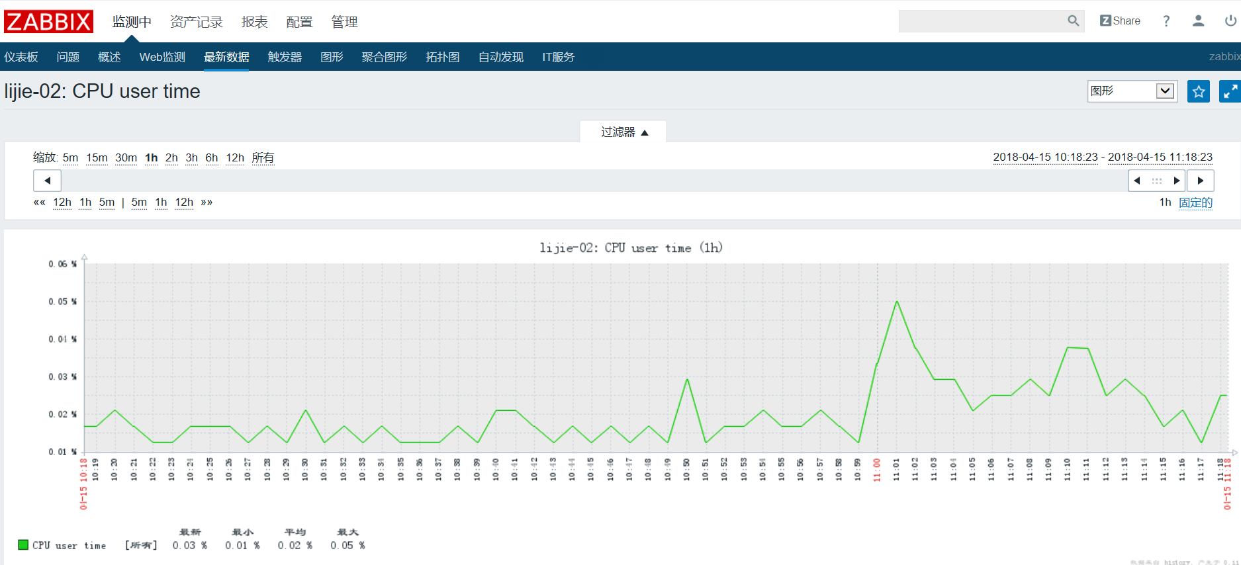Click the time scrollbar handle grip
The height and width of the screenshot is (565, 1241).
(1157, 181)
